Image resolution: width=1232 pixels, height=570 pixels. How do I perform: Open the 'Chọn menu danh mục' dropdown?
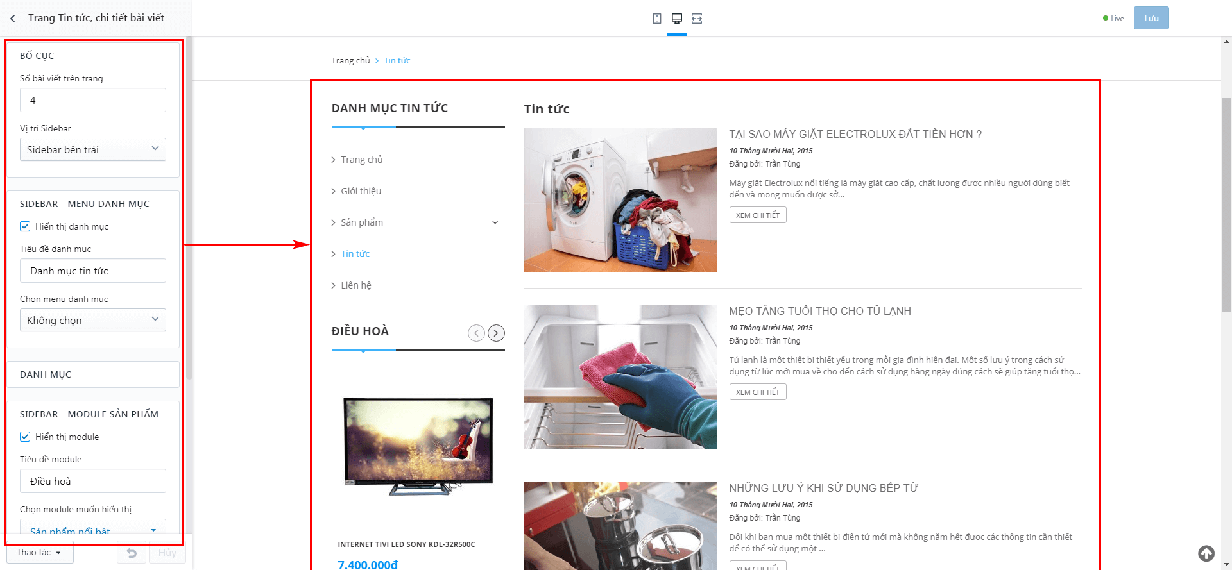pyautogui.click(x=93, y=320)
